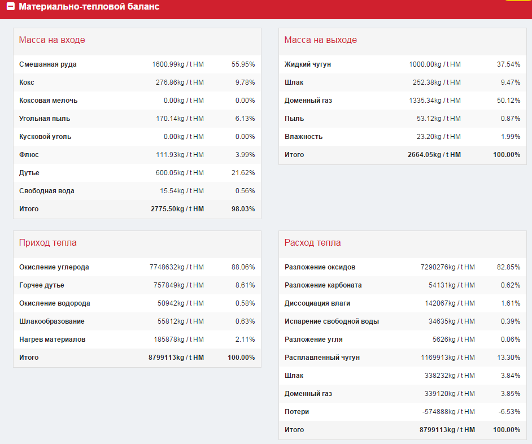Click the 757849kg / t HM value
The height and width of the screenshot is (444, 532).
point(179,285)
